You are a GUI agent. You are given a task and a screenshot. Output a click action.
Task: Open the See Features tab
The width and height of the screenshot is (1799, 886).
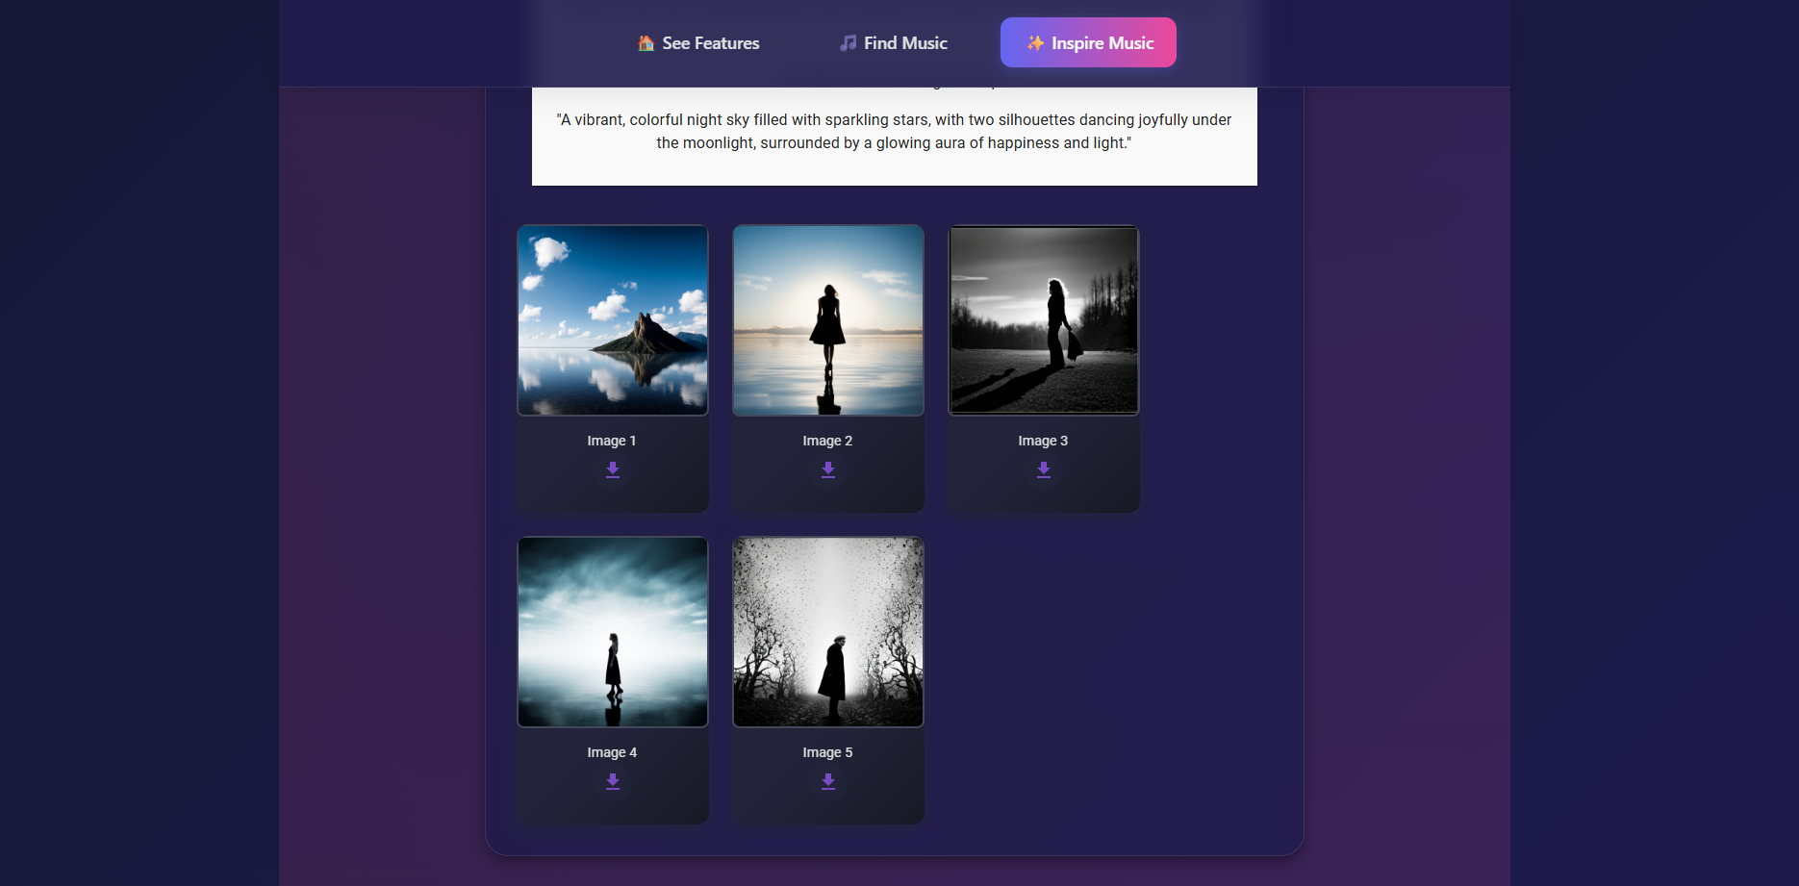click(699, 43)
